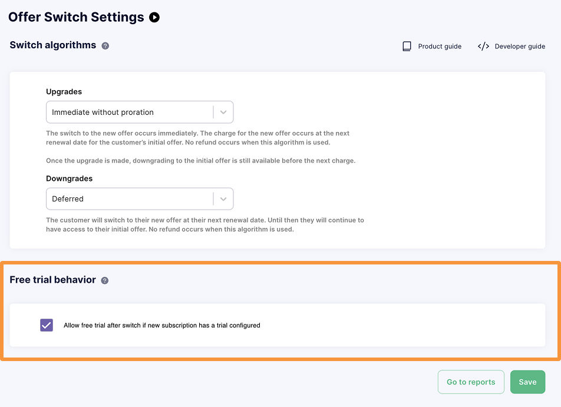Image resolution: width=561 pixels, height=407 pixels.
Task: Click the 'The customer will switch' description
Action: 205,224
